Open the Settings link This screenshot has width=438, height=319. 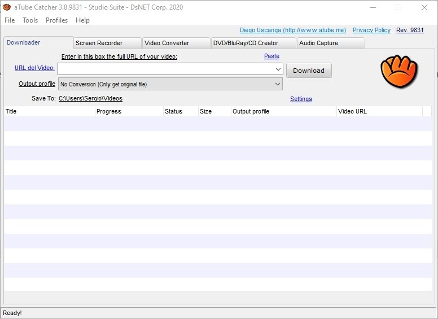tap(301, 99)
